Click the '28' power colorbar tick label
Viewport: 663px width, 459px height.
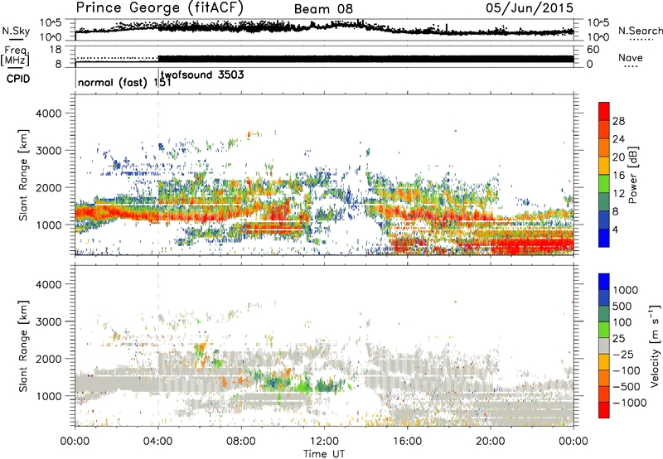tap(618, 121)
